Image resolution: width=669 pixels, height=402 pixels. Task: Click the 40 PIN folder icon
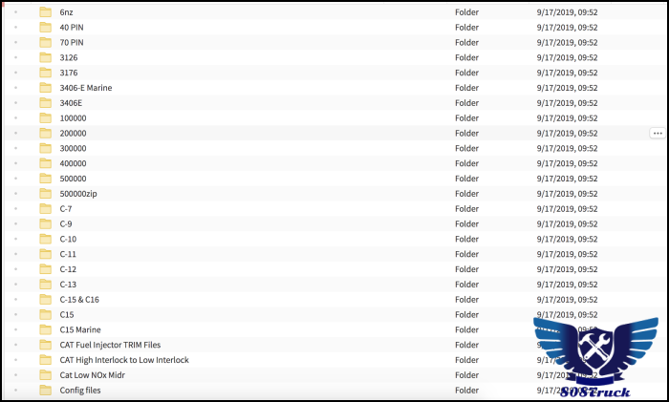point(45,28)
